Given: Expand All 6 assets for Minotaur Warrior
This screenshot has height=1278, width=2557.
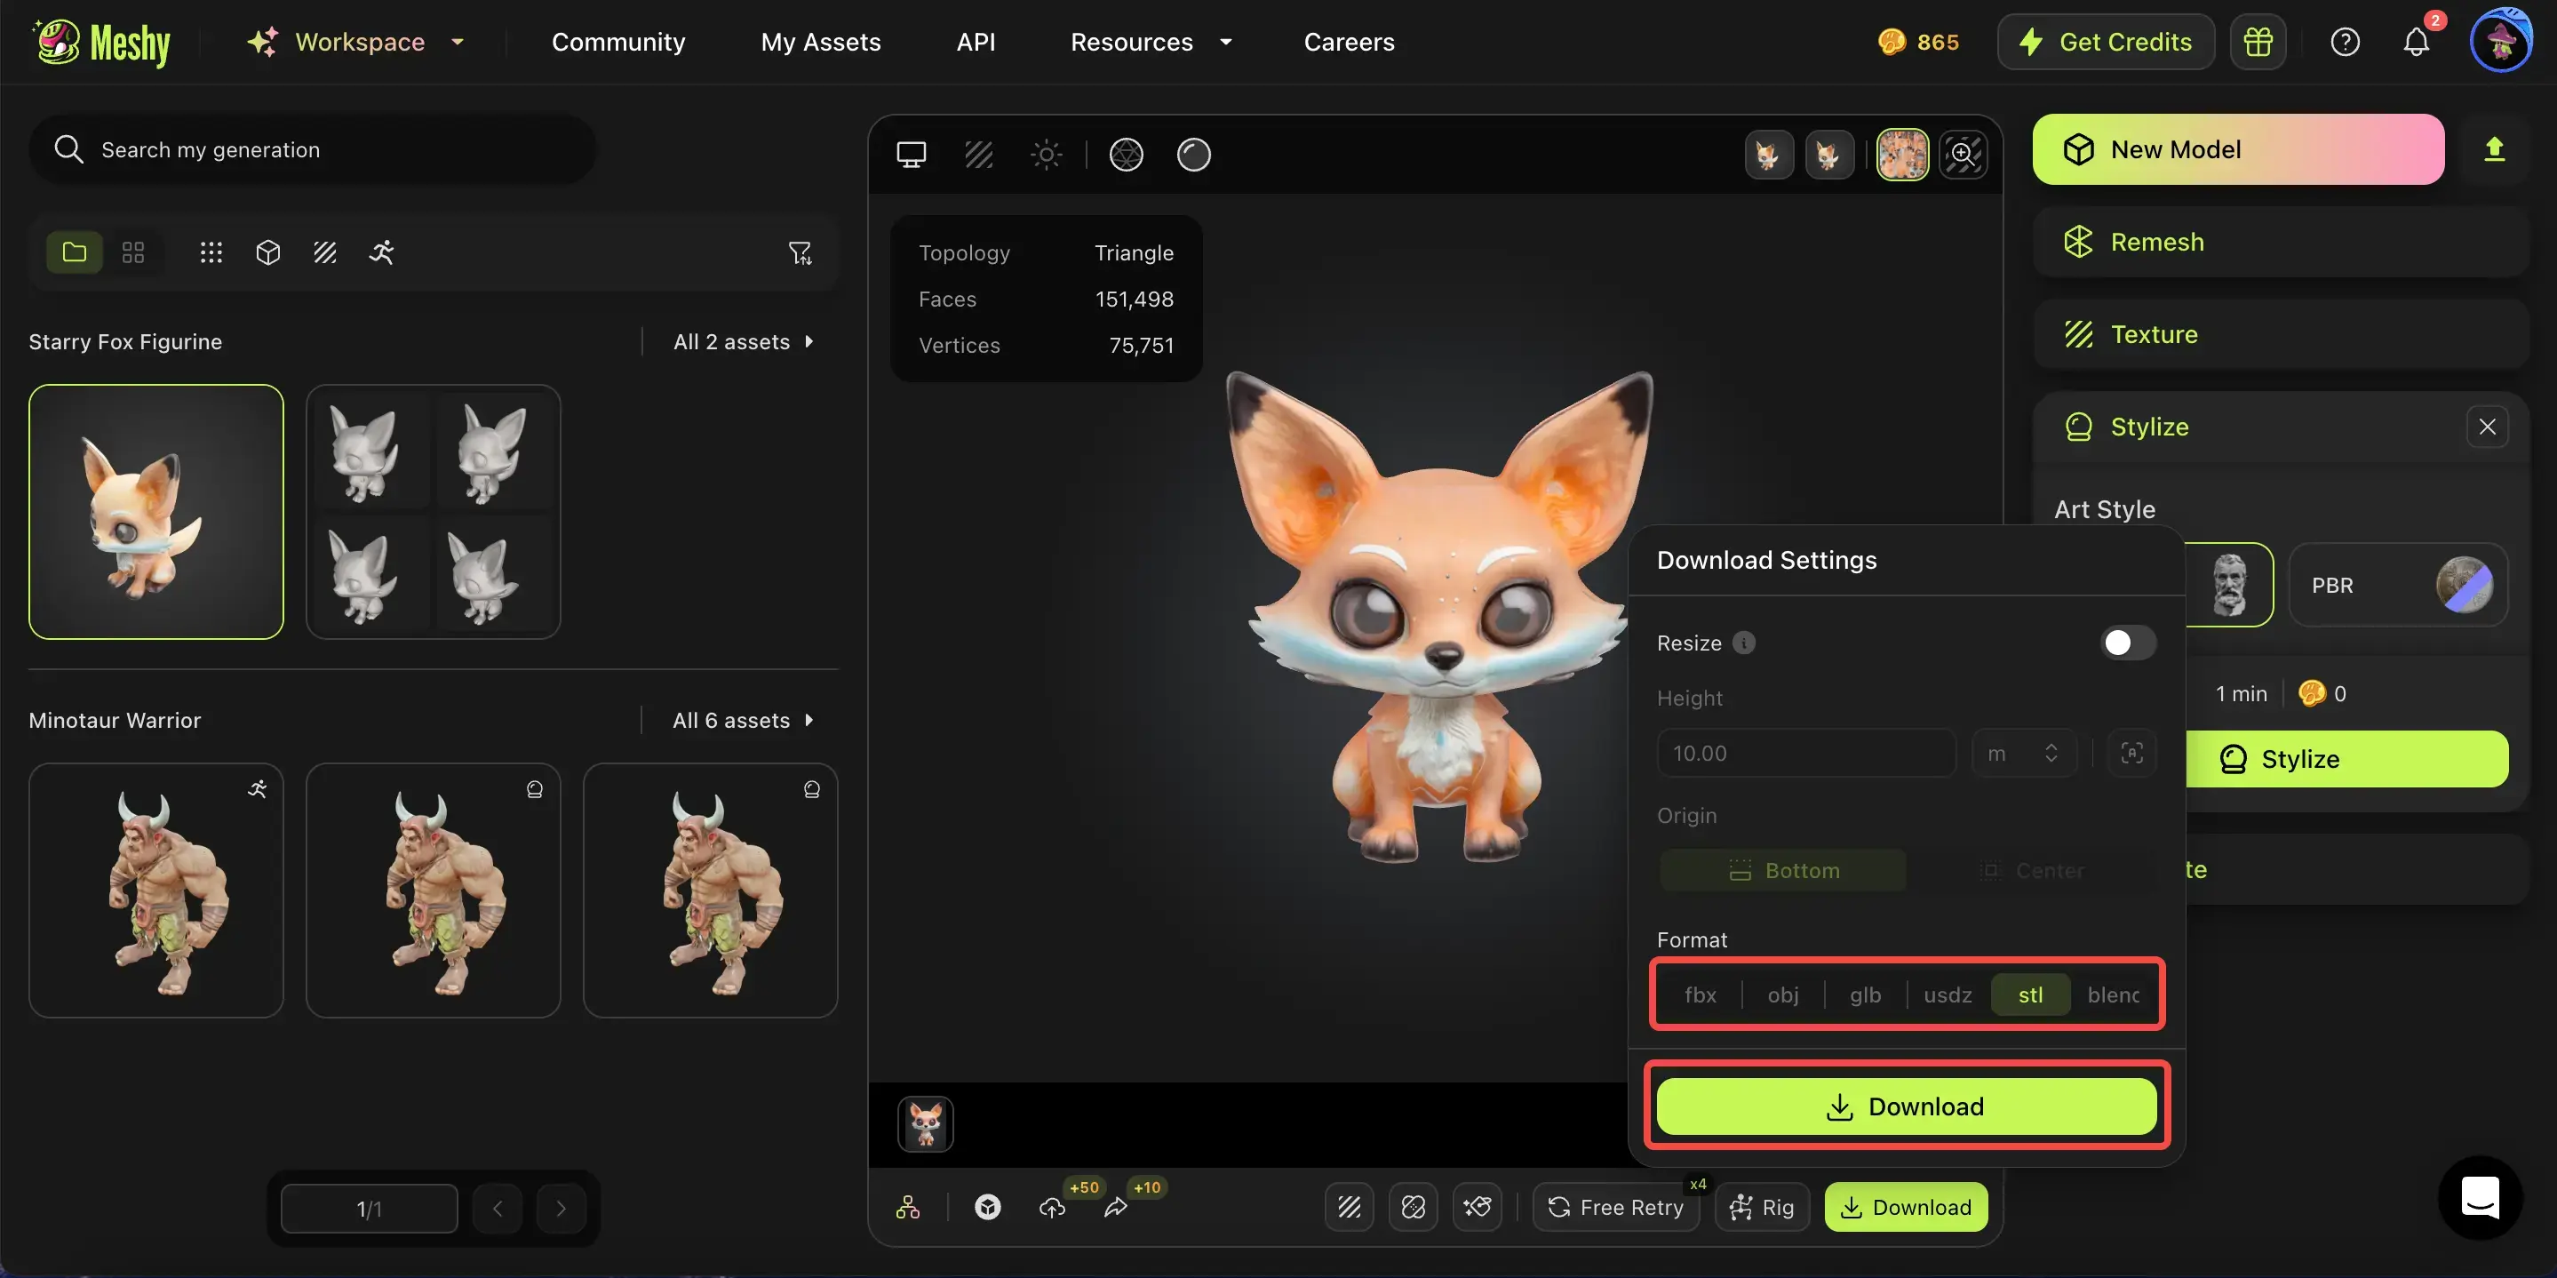Looking at the screenshot, I should pos(743,720).
